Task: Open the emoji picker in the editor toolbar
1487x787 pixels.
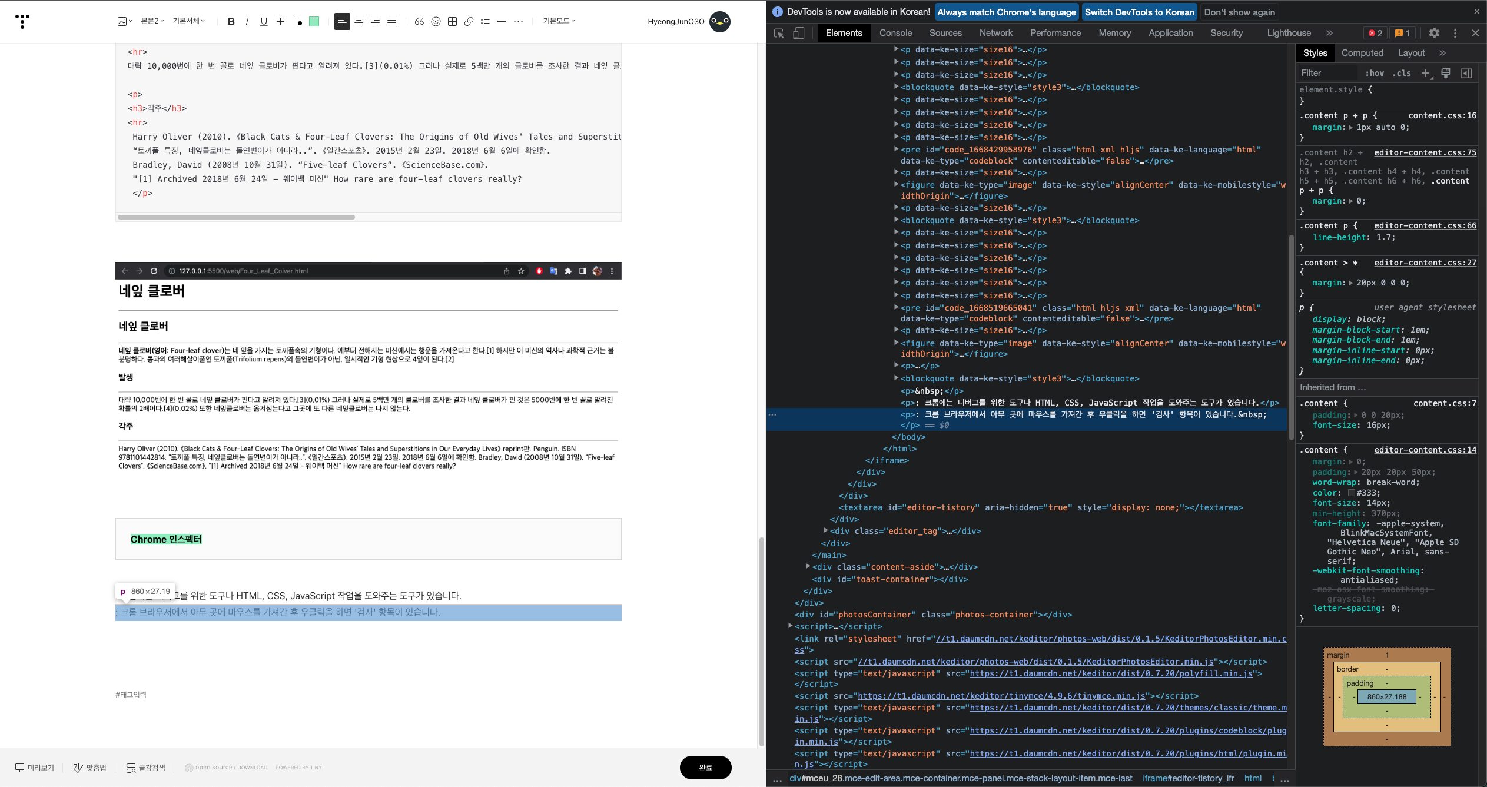Action: tap(436, 22)
